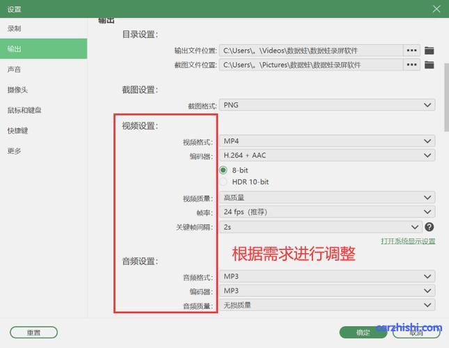Open the 鼠标和键盘 settings tab
This screenshot has height=348, width=449.
[44, 110]
